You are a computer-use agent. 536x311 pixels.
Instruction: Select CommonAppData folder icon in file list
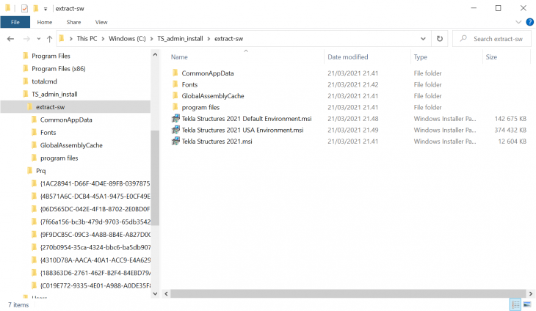pyautogui.click(x=175, y=73)
